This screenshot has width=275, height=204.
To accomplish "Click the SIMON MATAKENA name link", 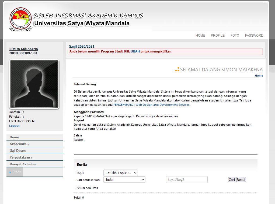I will (24, 49).
